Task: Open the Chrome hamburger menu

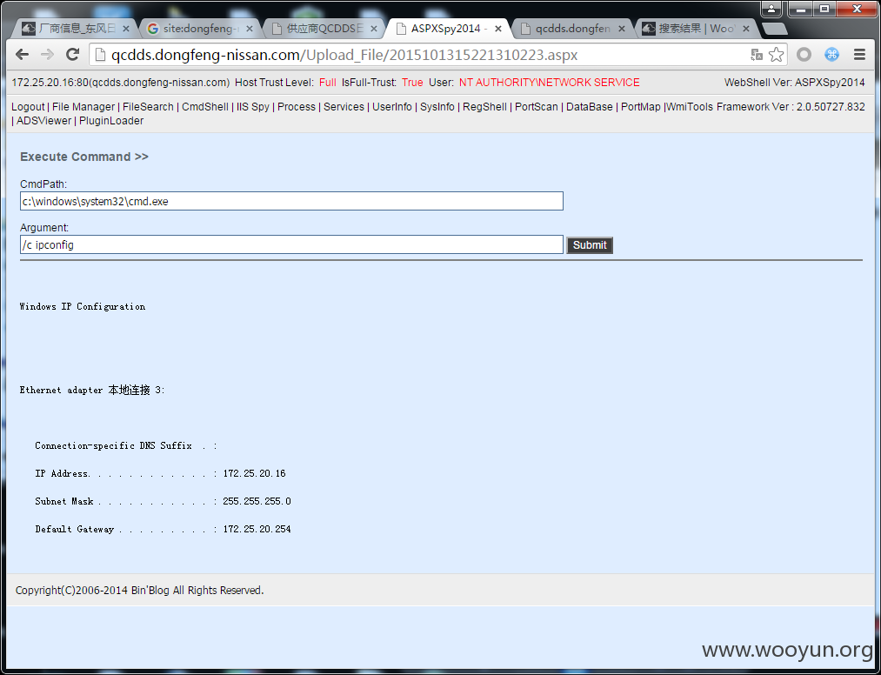Action: 859,55
